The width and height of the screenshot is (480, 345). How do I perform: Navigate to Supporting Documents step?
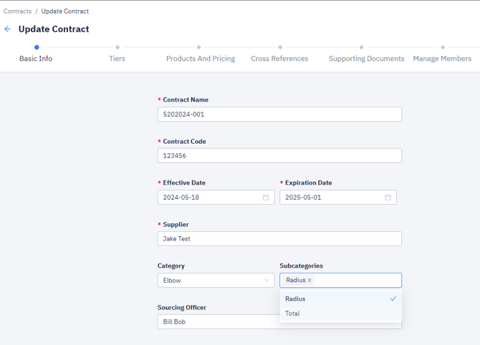tap(366, 59)
